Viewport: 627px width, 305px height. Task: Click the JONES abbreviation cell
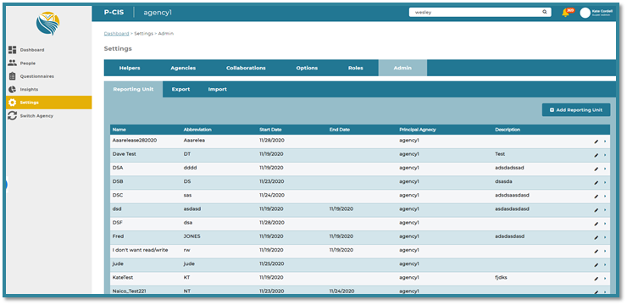click(192, 236)
